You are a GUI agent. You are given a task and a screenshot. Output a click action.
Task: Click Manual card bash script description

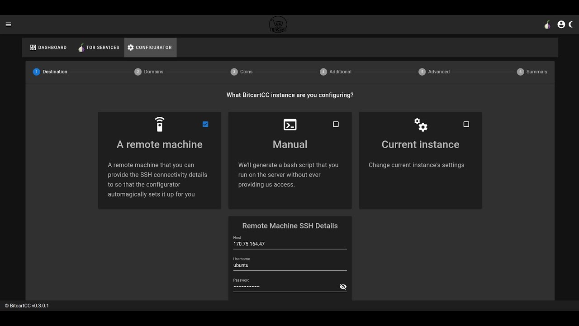pyautogui.click(x=289, y=175)
